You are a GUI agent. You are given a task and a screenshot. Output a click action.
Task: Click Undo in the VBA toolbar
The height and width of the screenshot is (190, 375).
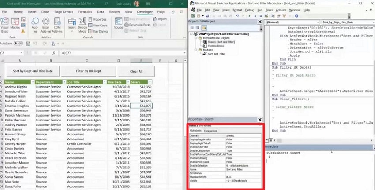coord(237,16)
